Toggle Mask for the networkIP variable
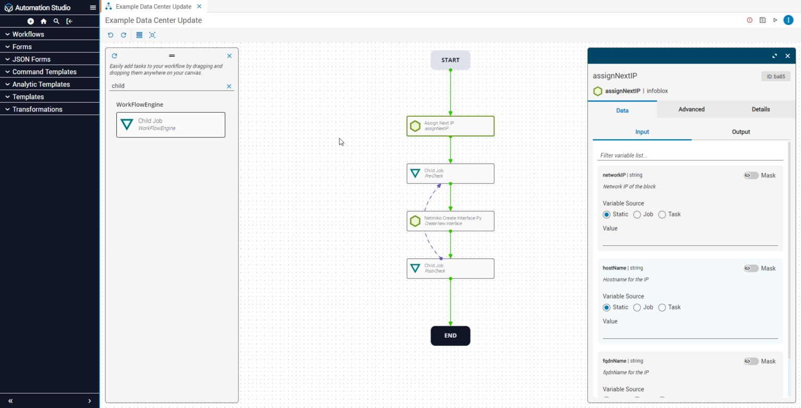Viewport: 801px width, 408px height. pos(750,175)
